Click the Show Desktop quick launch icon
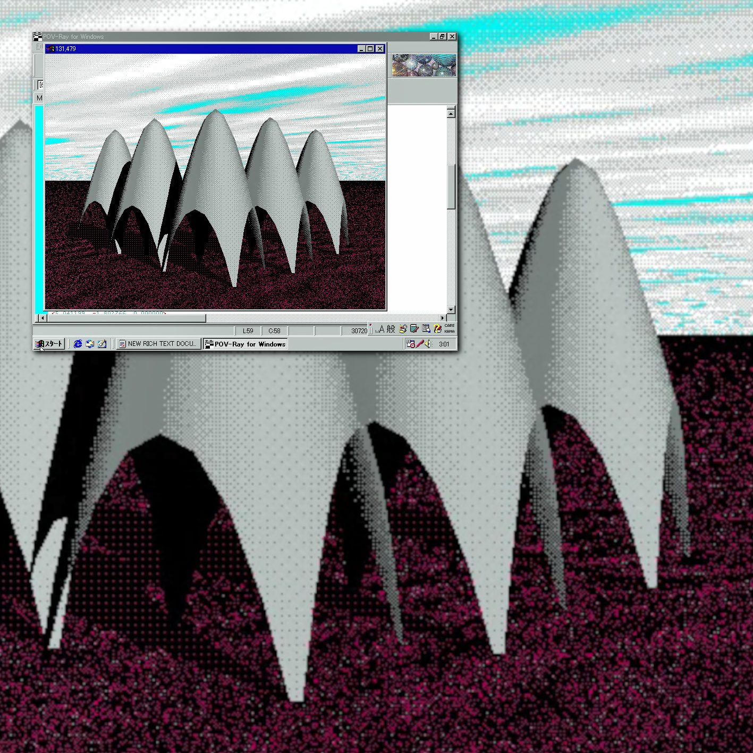 tap(90, 344)
